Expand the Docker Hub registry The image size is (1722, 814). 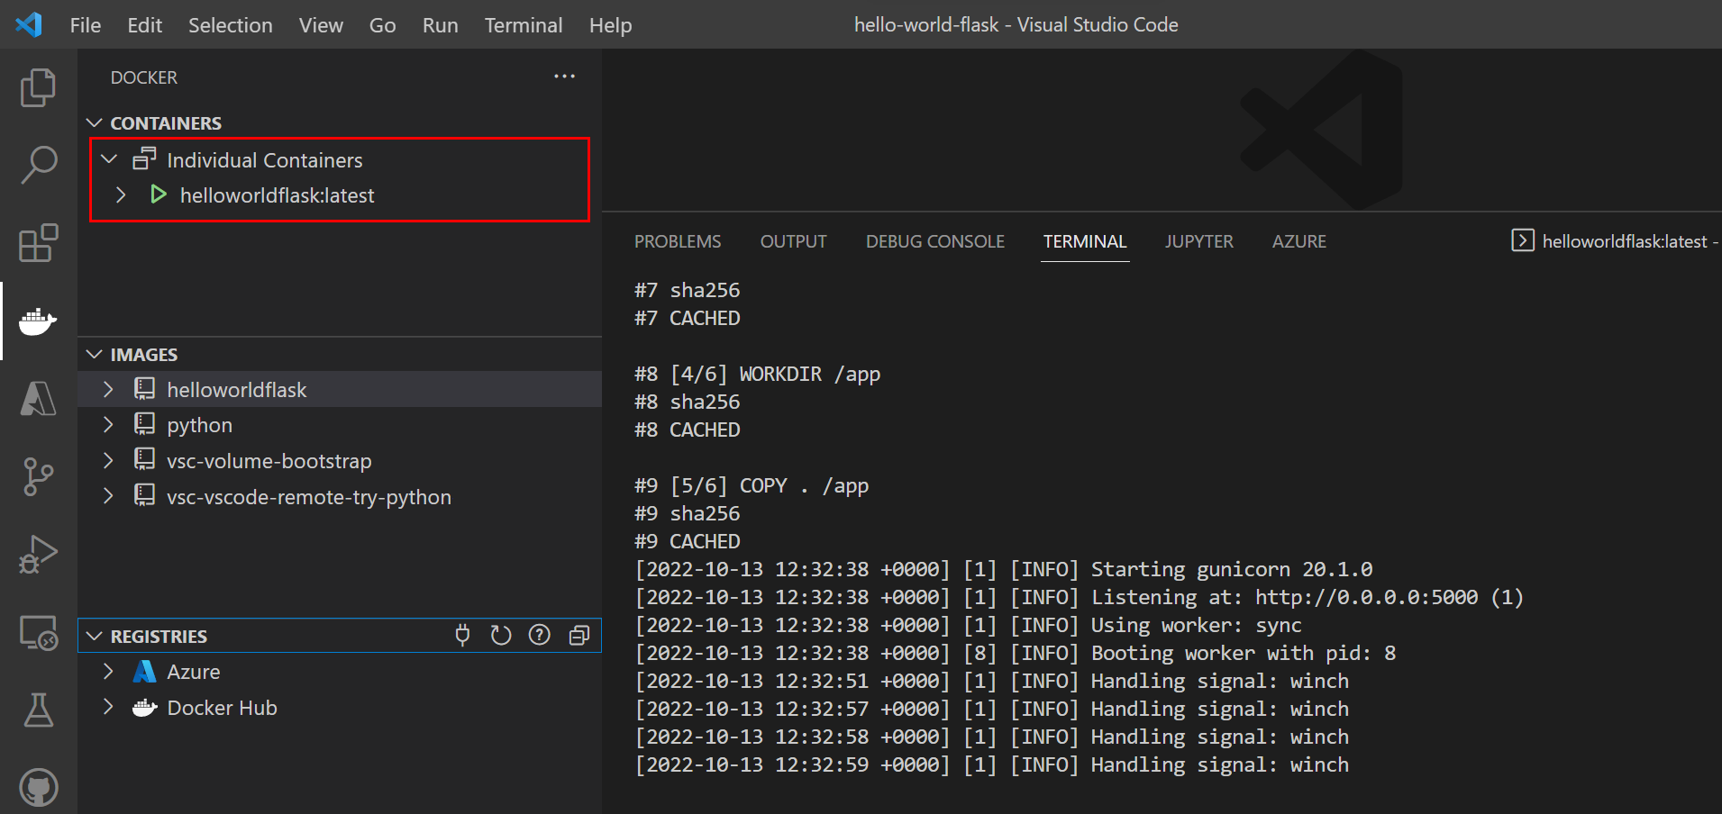click(x=108, y=708)
